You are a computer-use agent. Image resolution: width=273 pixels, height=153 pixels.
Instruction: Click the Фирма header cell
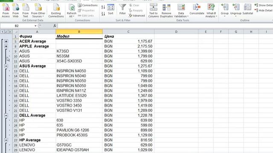pos(37,37)
